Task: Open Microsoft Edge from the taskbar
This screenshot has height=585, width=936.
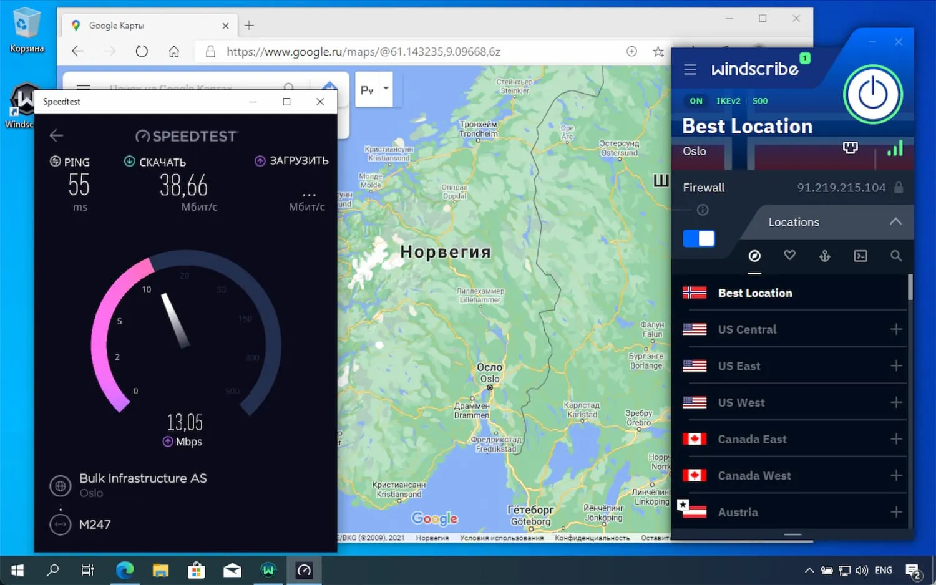Action: click(125, 570)
